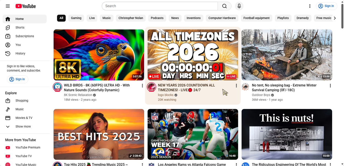Screen dimensions: 344x166
Task: Open the winter survival camping thumbnail
Action: coord(287,55)
